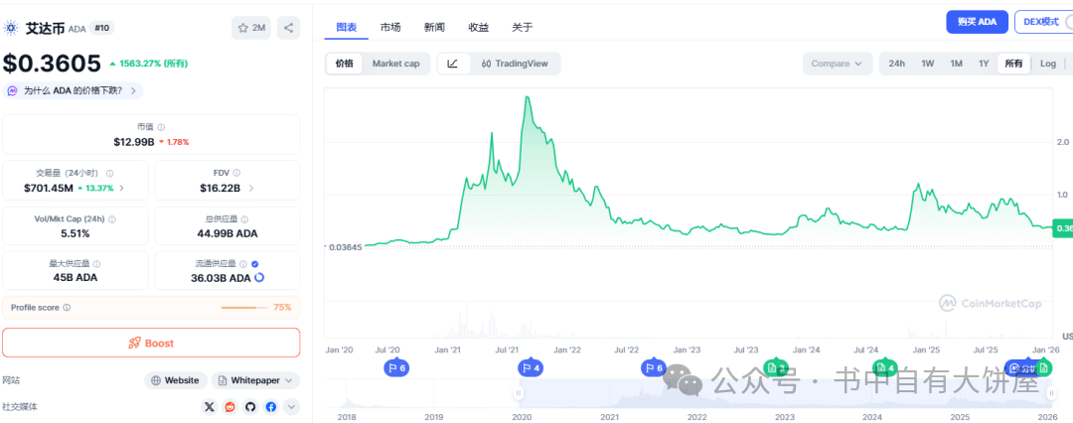Screen dimensions: 1073x423
Task: Show info tooltip for 交易量 (24小时)
Action: (109, 174)
